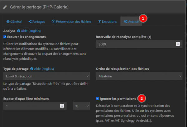Uncheck the Écouter les changements checkbox
187x127 pixels.
click(x=5, y=37)
